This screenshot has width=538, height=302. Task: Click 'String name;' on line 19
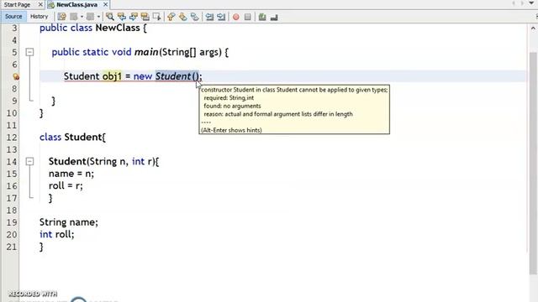69,222
